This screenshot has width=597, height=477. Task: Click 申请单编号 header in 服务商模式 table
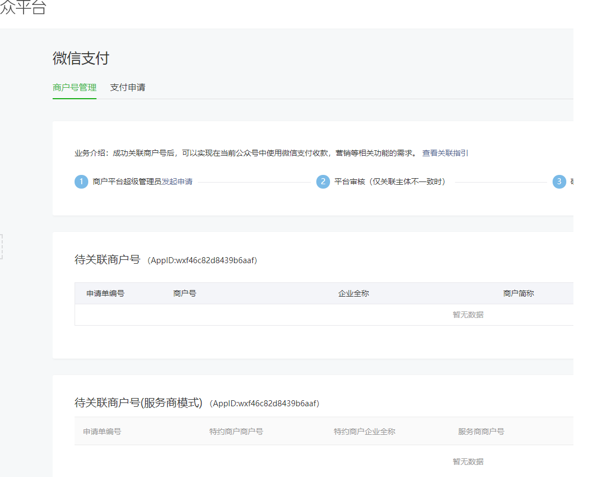pyautogui.click(x=102, y=431)
